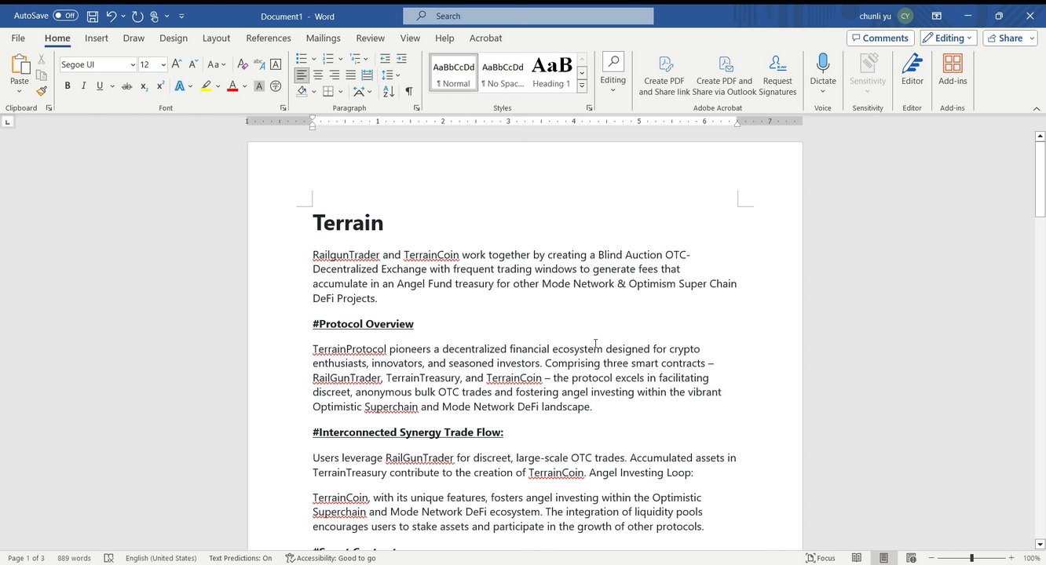The height and width of the screenshot is (565, 1046).
Task: Click the Save icon in the title bar
Action: click(x=93, y=16)
